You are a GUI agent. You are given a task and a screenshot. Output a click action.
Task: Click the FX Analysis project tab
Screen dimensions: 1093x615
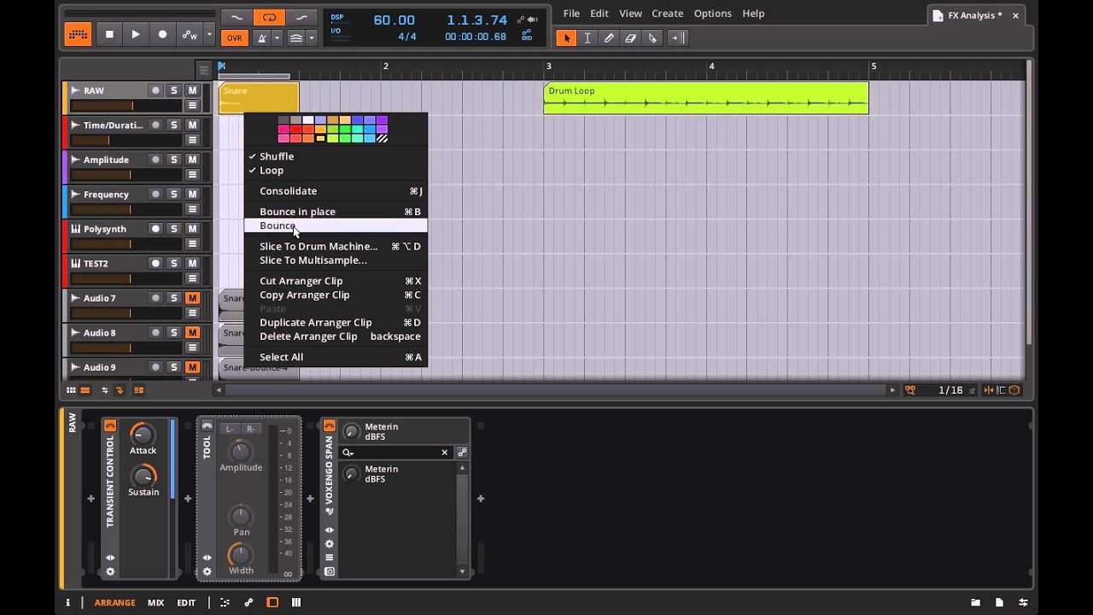click(x=973, y=15)
